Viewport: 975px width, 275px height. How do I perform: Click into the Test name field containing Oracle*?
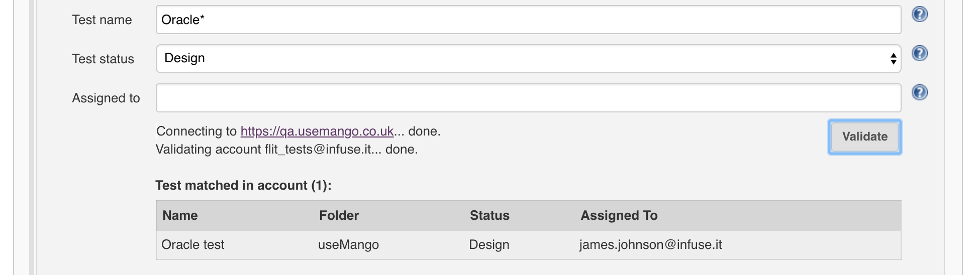(x=528, y=20)
